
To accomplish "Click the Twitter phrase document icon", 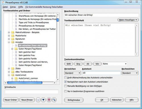I will [16, 29].
